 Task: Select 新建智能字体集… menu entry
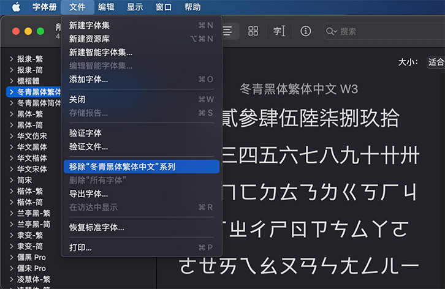[142, 52]
